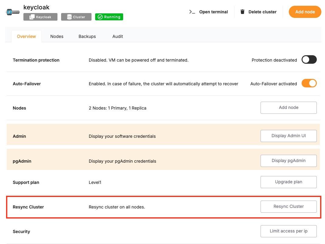Click the Running status checkmark icon
The image size is (325, 244).
click(100, 17)
